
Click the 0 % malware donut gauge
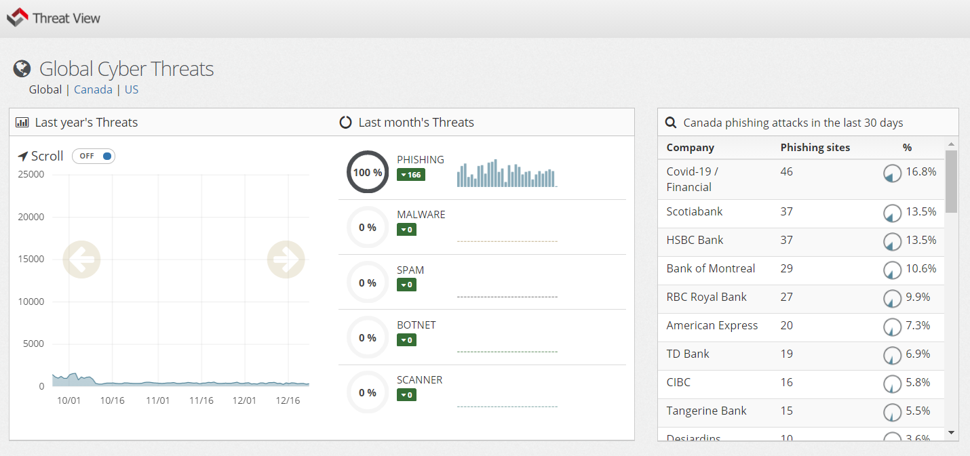point(368,228)
